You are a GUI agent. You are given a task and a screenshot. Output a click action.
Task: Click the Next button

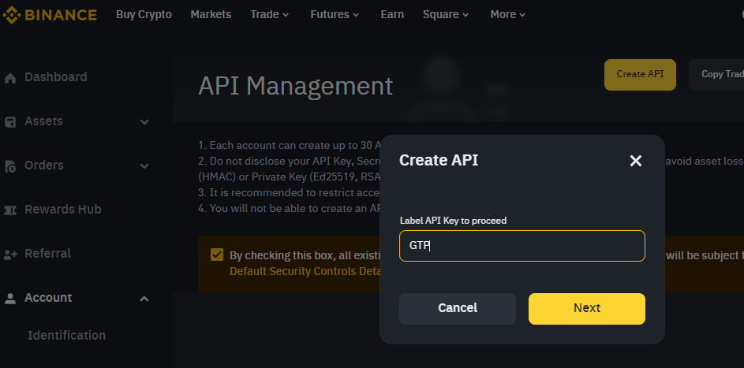click(587, 309)
